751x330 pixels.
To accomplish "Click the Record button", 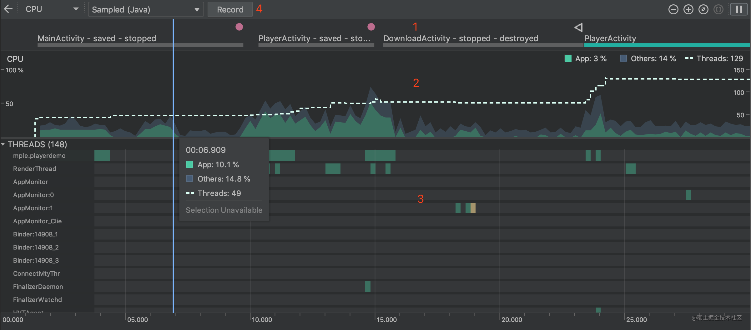I will tap(230, 9).
